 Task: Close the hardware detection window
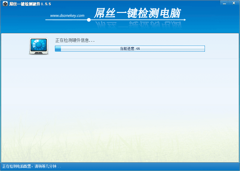tap(234, 3)
